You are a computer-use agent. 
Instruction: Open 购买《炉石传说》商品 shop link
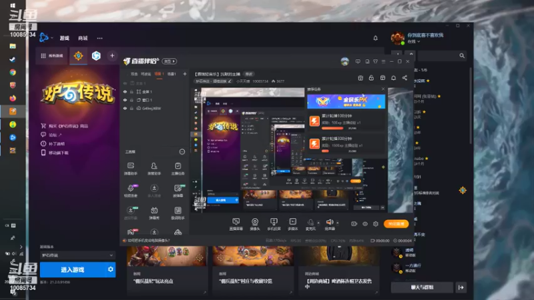click(x=64, y=126)
